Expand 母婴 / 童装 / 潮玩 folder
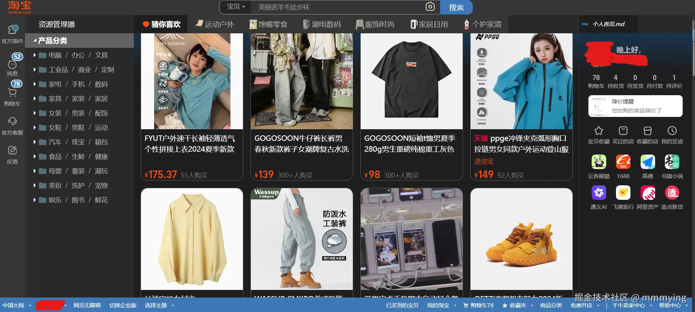The width and height of the screenshot is (695, 312). pos(35,171)
